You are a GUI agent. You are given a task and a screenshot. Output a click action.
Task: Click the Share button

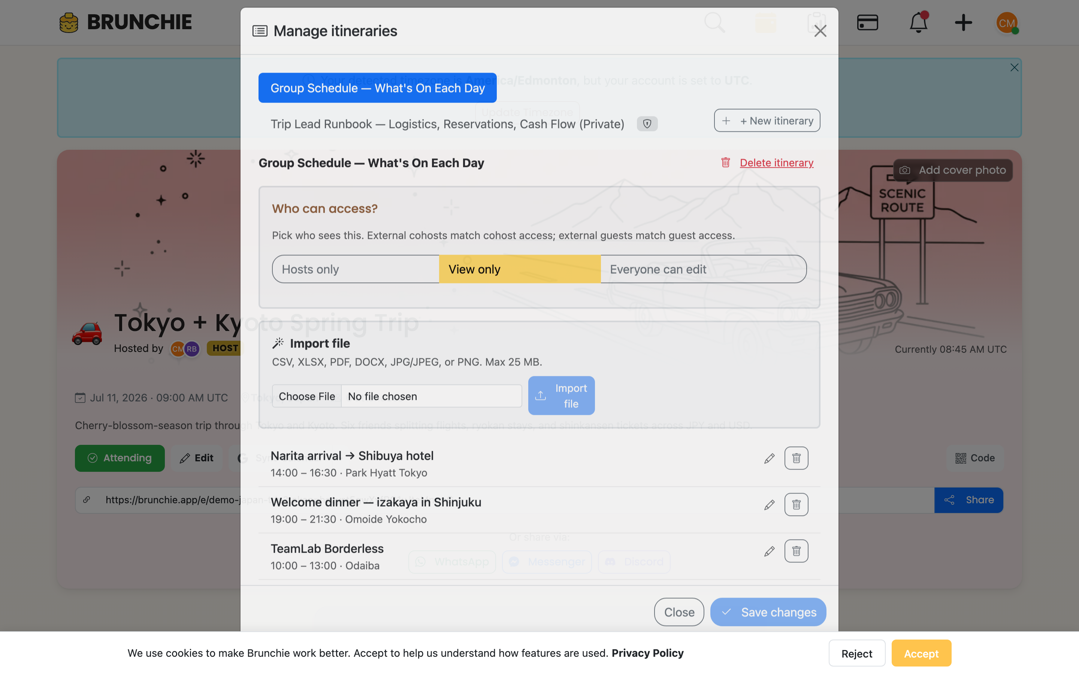tap(968, 500)
